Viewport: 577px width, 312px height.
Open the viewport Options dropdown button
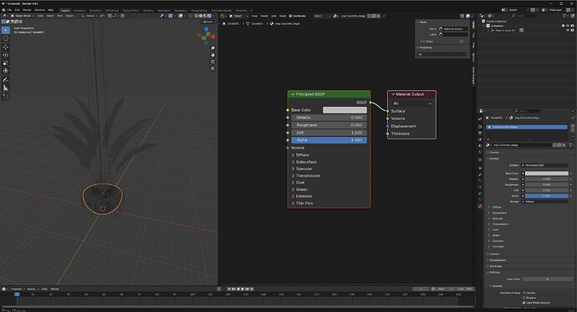(x=208, y=22)
